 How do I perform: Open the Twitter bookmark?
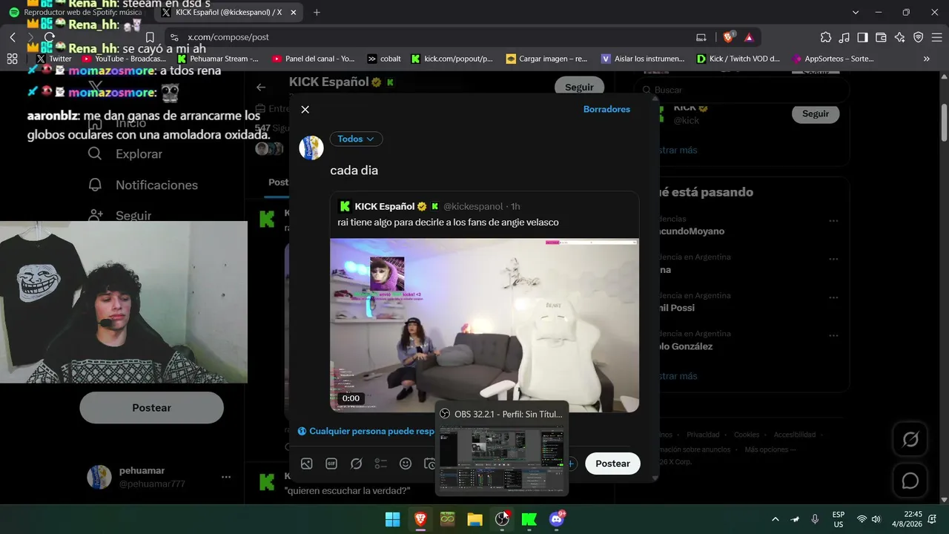click(54, 59)
